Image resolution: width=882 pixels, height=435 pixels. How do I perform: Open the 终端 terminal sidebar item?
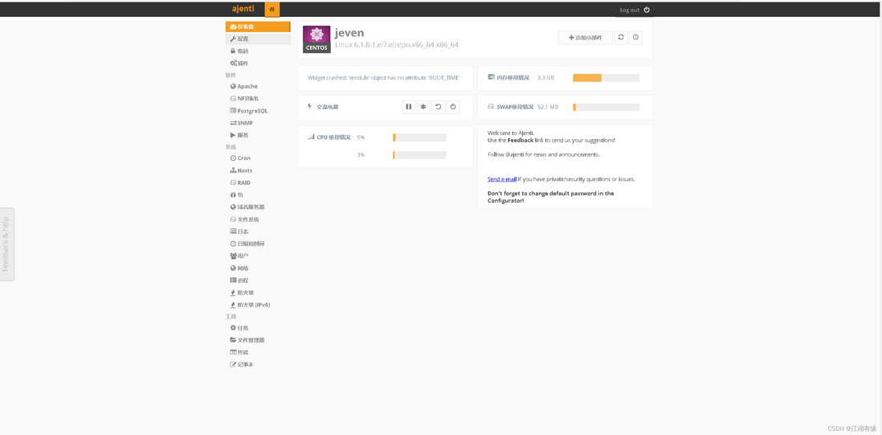click(x=258, y=352)
